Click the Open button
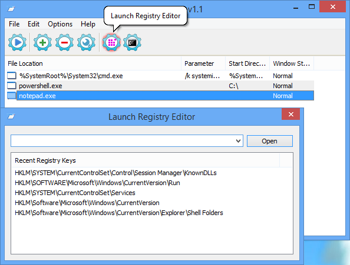This screenshot has height=265, width=350. tap(270, 141)
